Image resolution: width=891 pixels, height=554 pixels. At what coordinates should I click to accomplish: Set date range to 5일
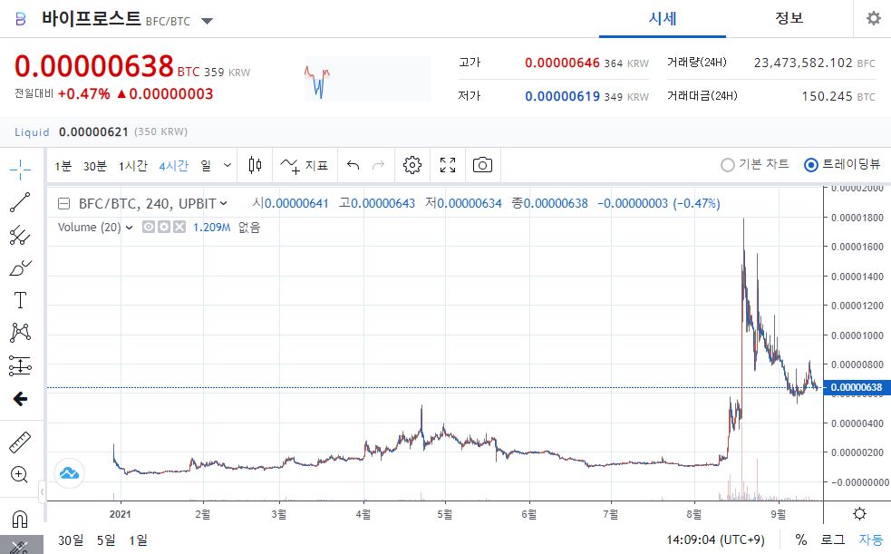(x=106, y=539)
